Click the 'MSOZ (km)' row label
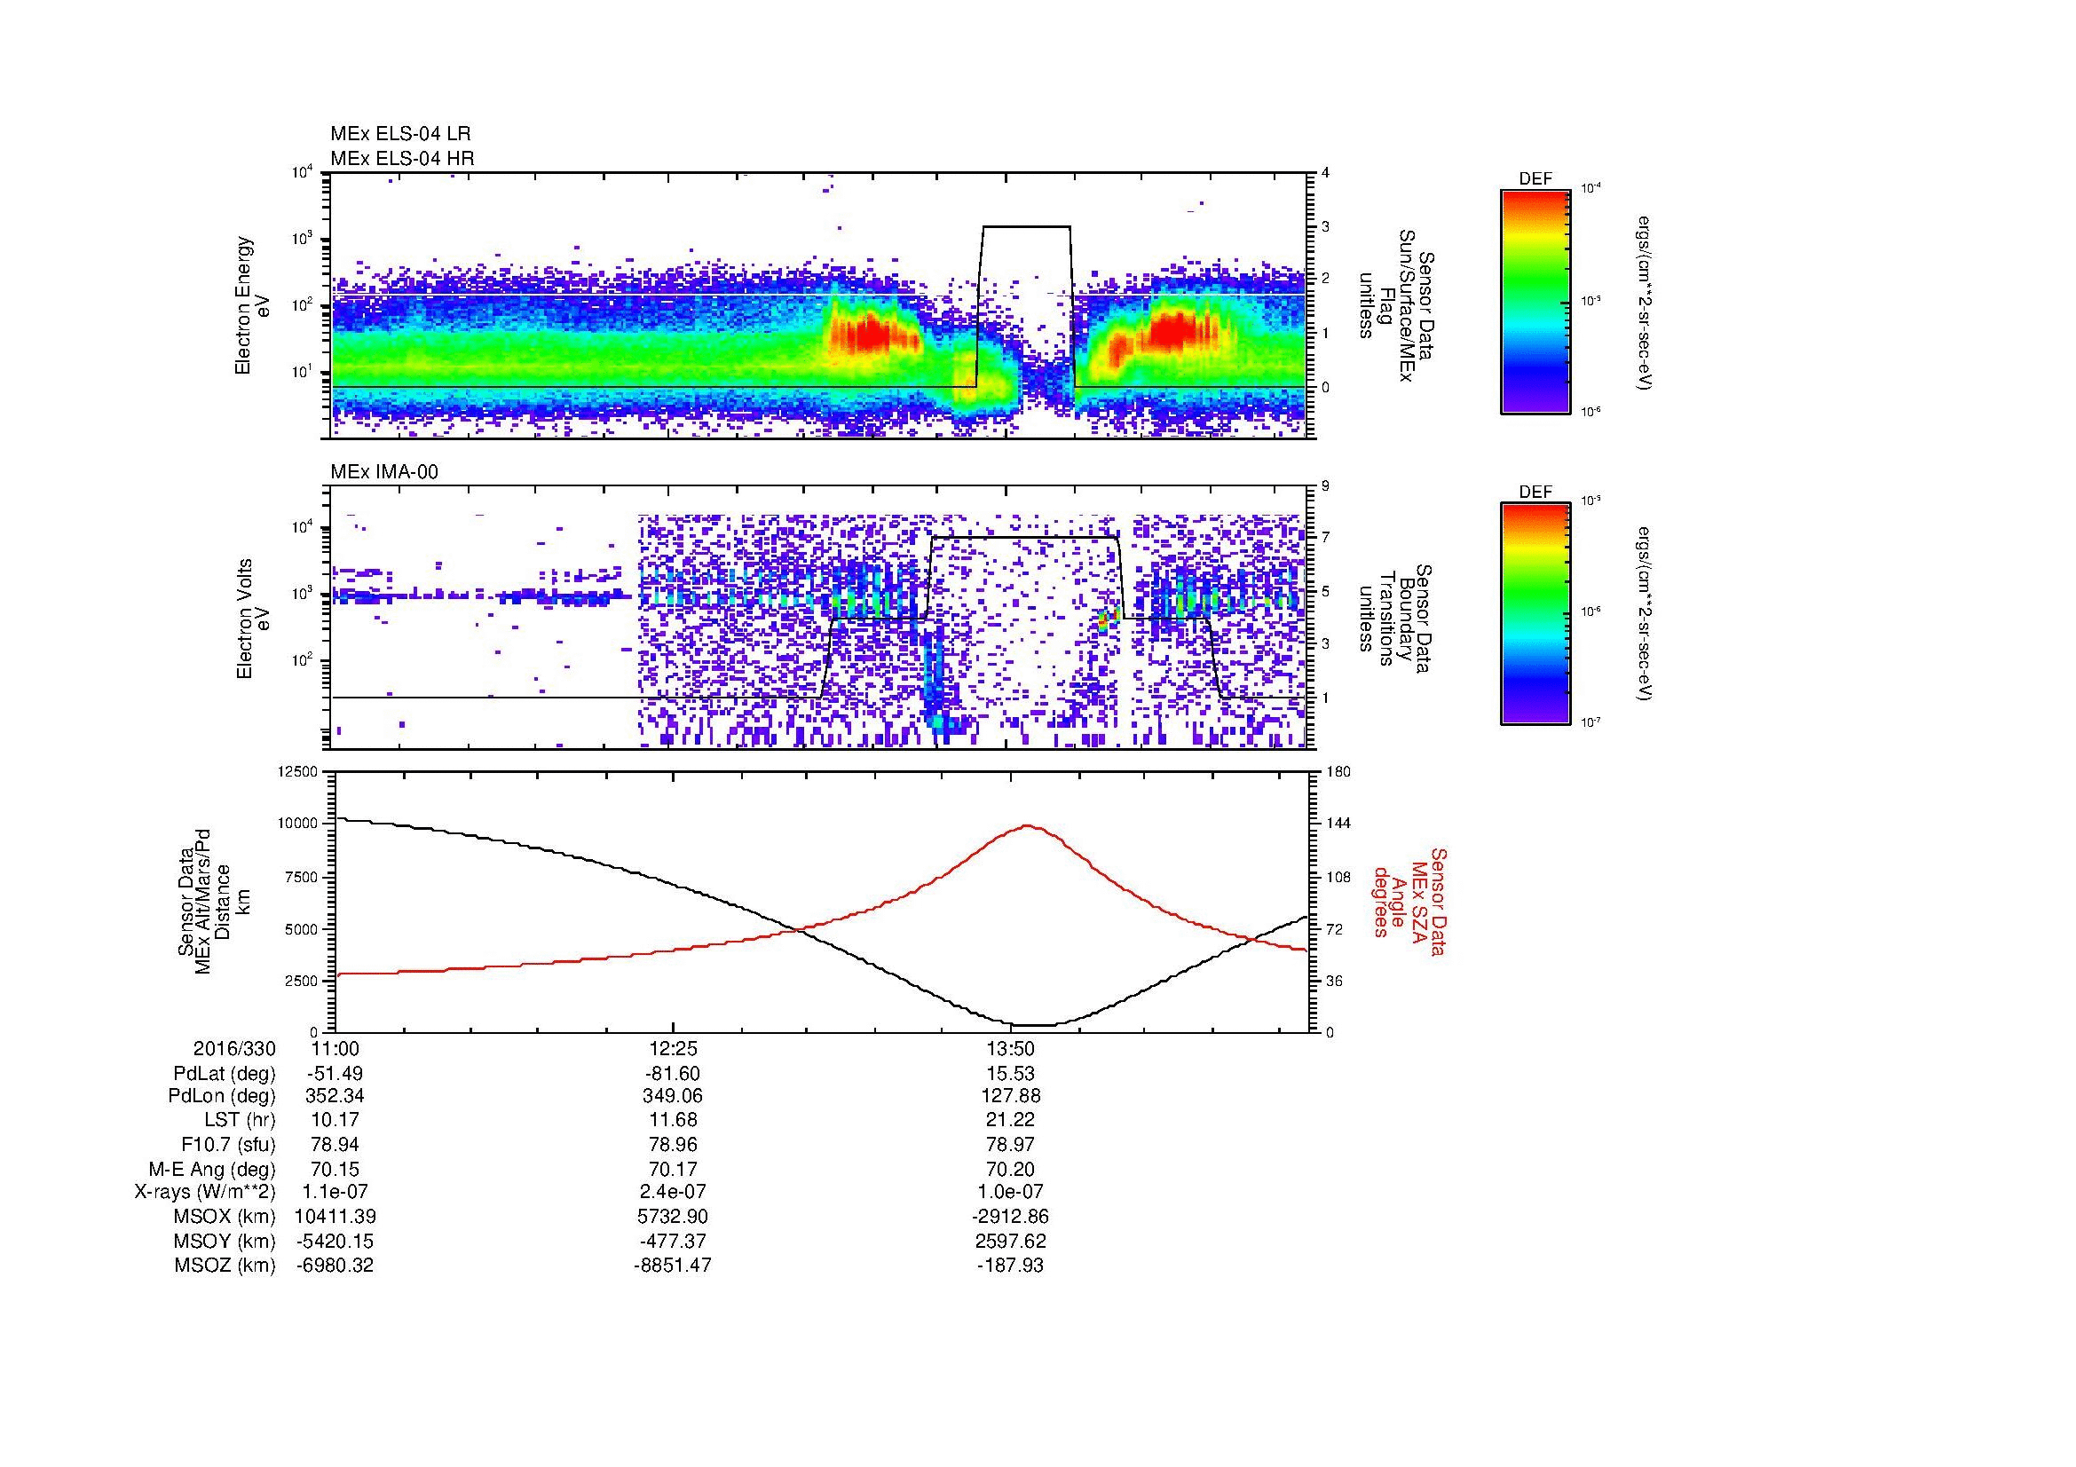This screenshot has width=2076, height=1467. 225,1266
